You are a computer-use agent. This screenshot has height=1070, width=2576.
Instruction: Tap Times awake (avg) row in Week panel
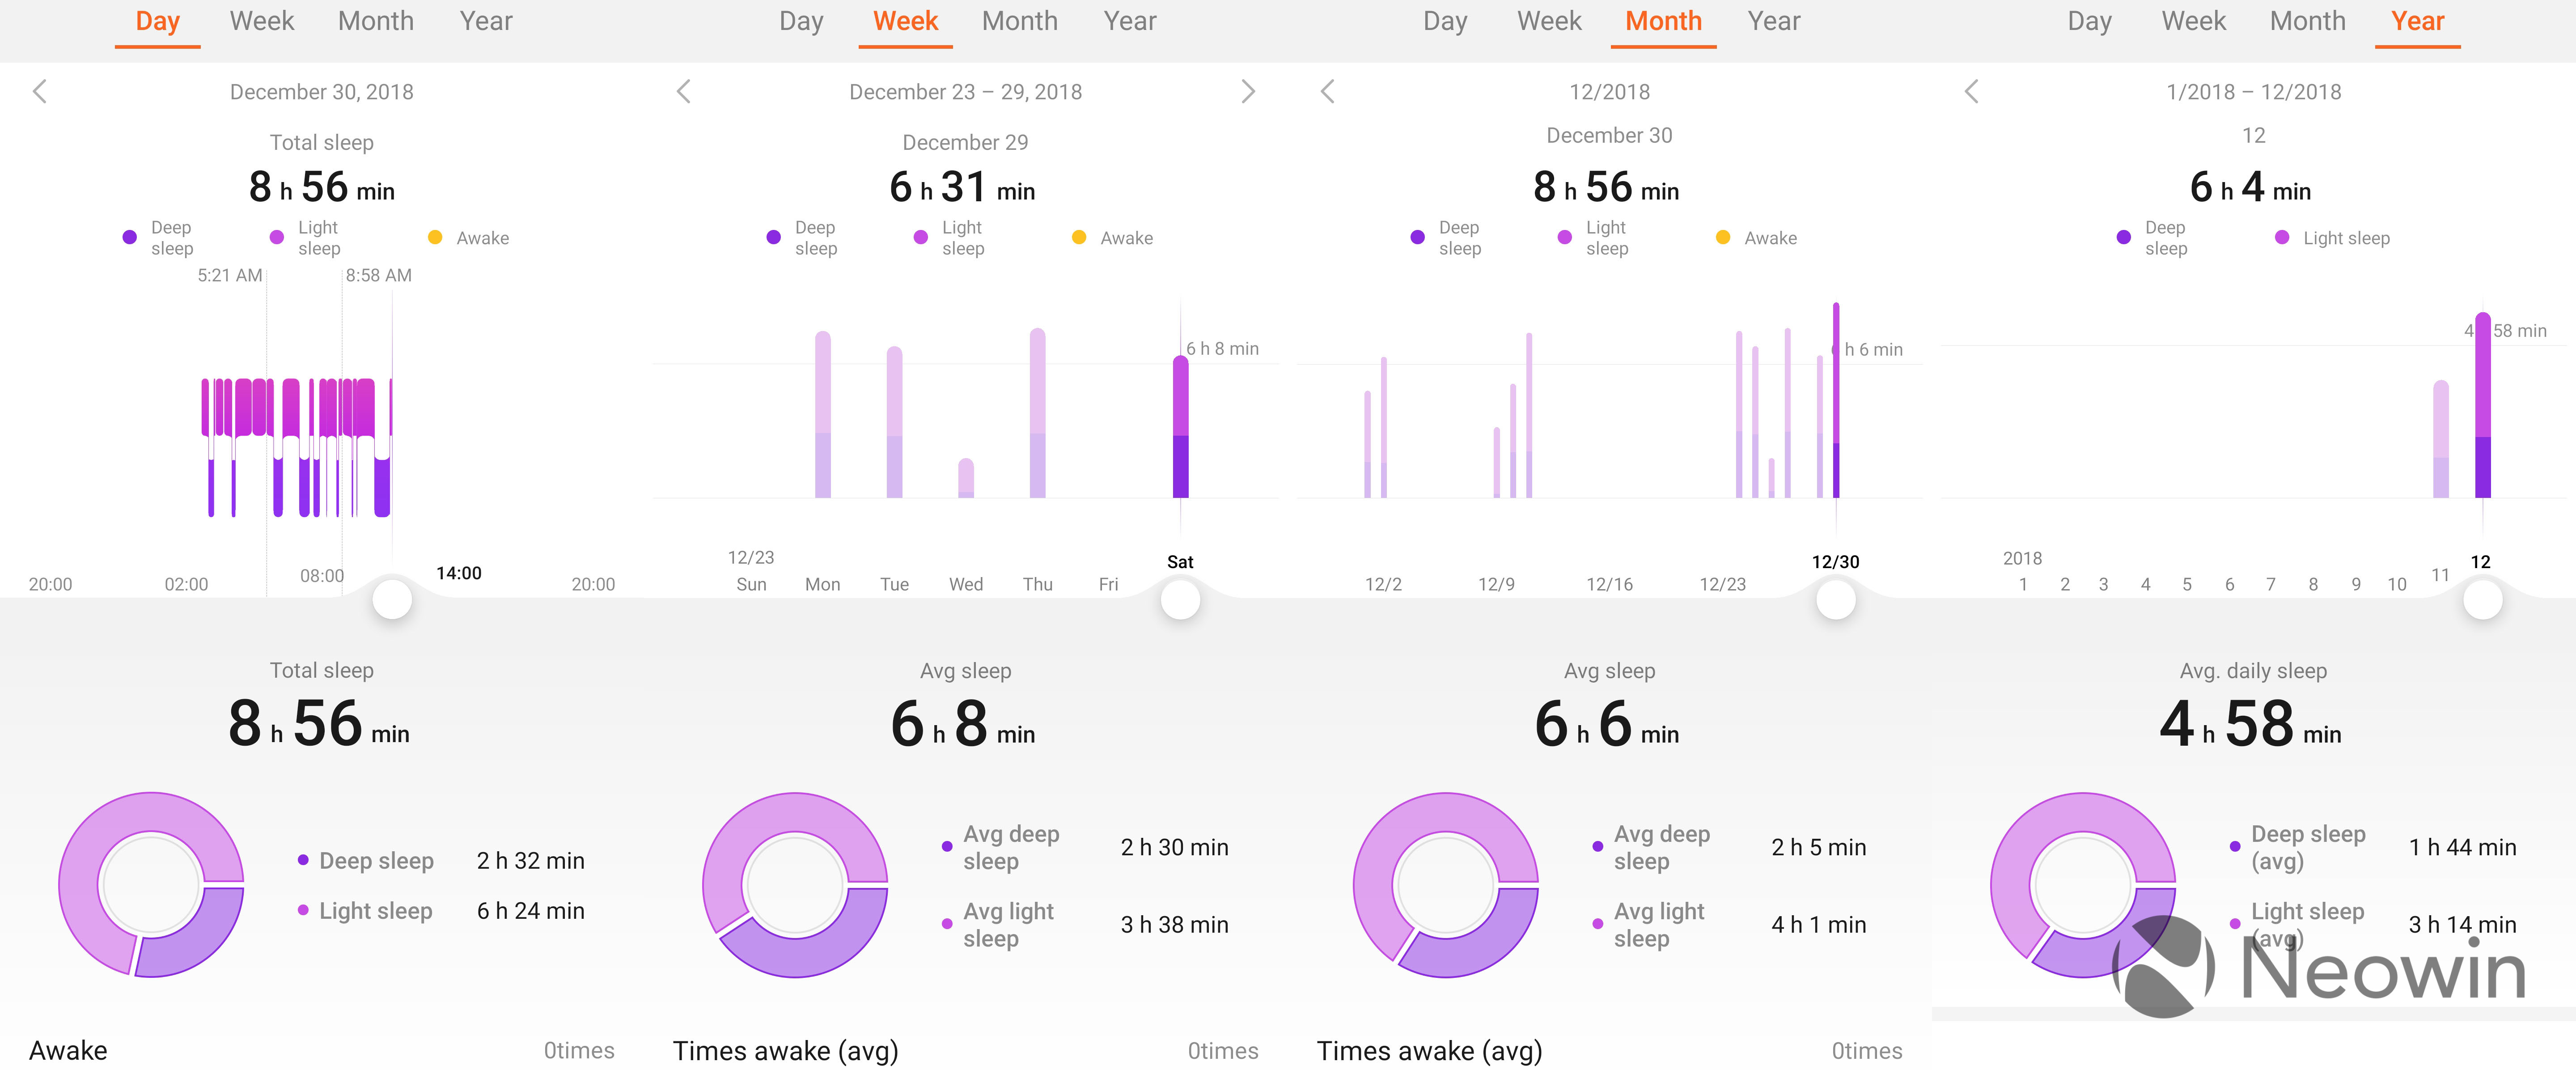pos(966,1051)
